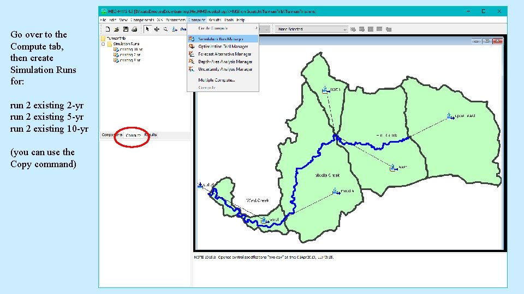Select the Zoom magnifier tool

pyautogui.click(x=165, y=29)
